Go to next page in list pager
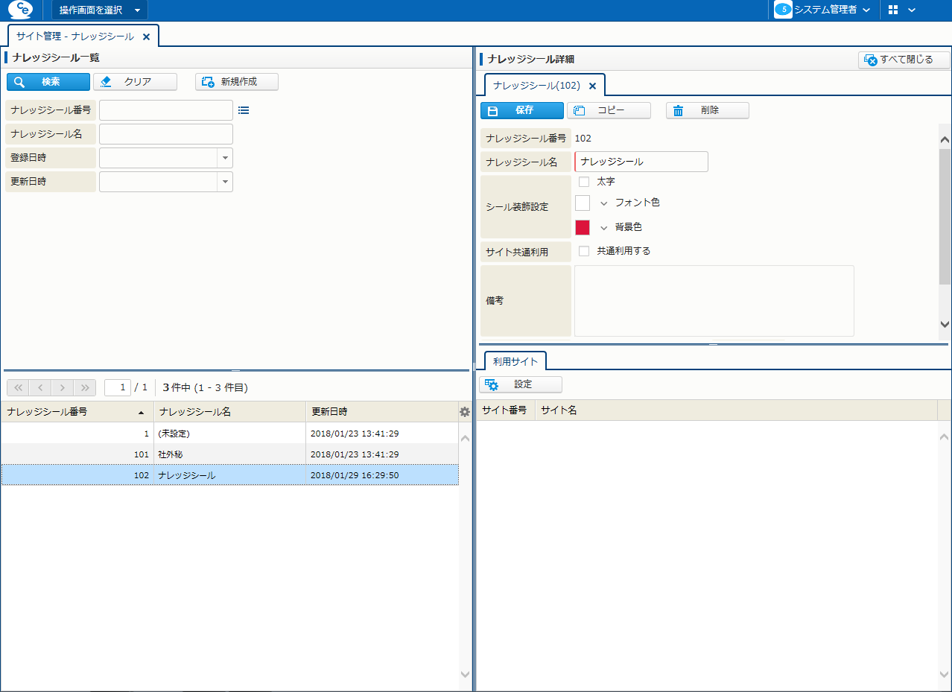The height and width of the screenshot is (692, 952). point(63,387)
